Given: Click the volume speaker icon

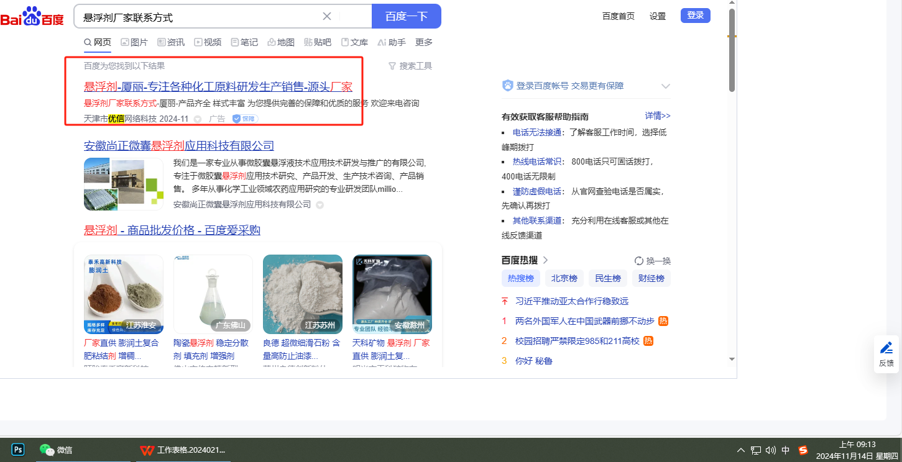Looking at the screenshot, I should click(771, 450).
